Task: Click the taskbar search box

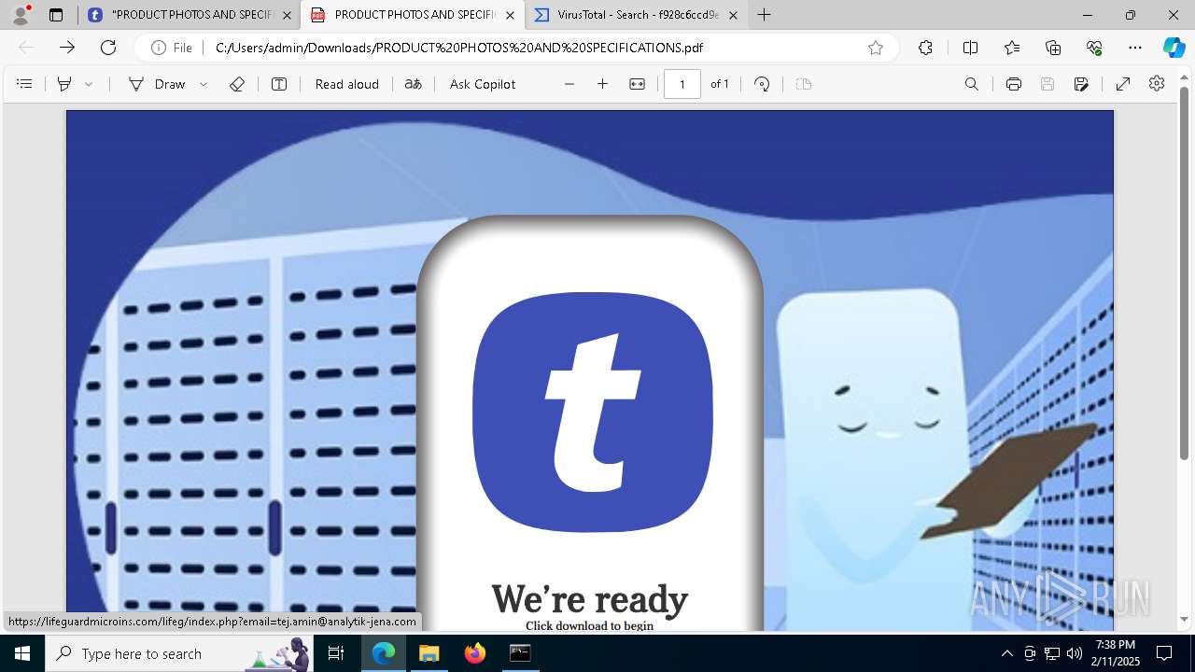Action: (179, 653)
